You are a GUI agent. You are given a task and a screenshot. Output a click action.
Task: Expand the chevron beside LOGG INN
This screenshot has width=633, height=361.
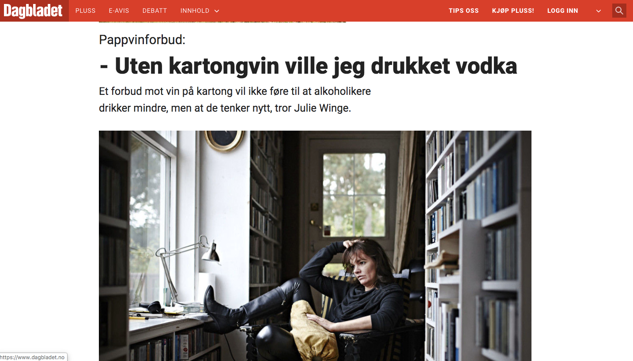(599, 11)
